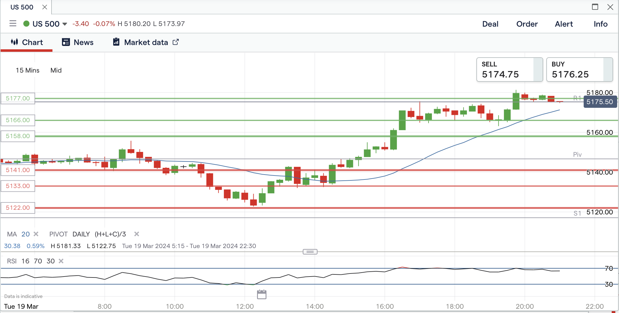This screenshot has width=619, height=313.
Task: Click the green market status dot
Action: tap(26, 24)
